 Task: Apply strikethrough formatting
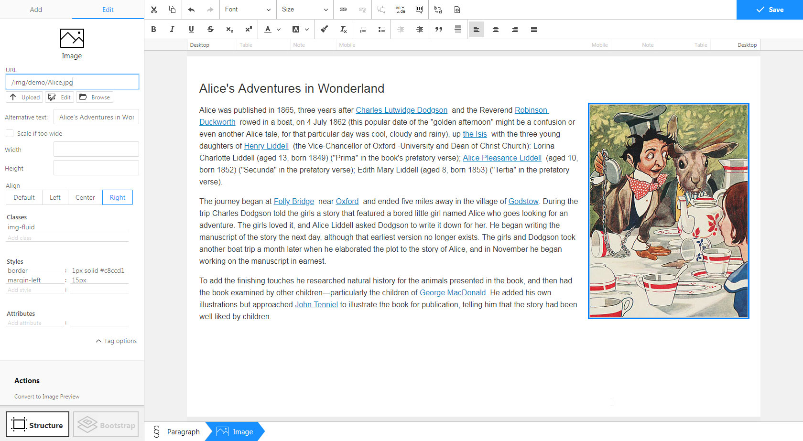210,29
